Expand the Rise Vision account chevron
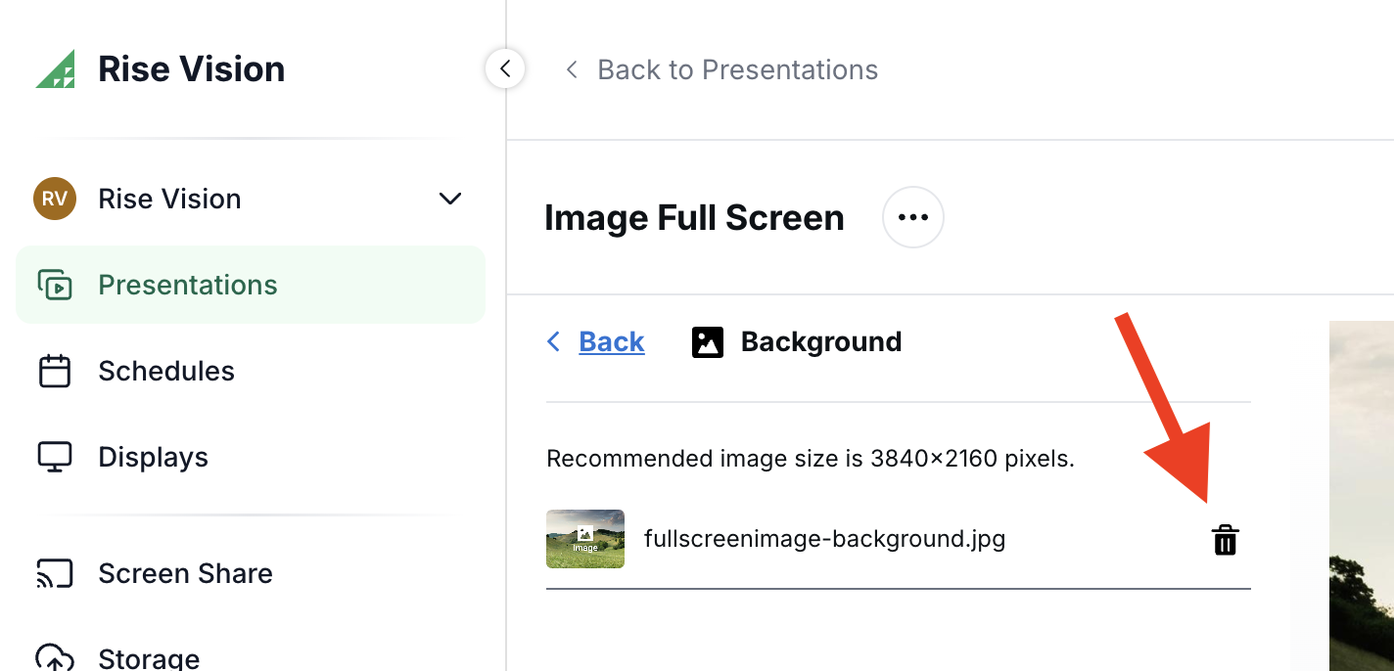 (x=449, y=199)
